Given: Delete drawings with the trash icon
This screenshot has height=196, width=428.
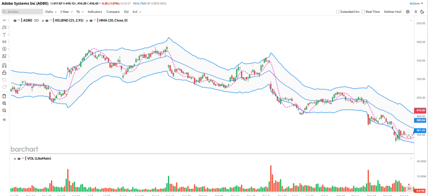Looking at the screenshot, I should (x=4, y=96).
